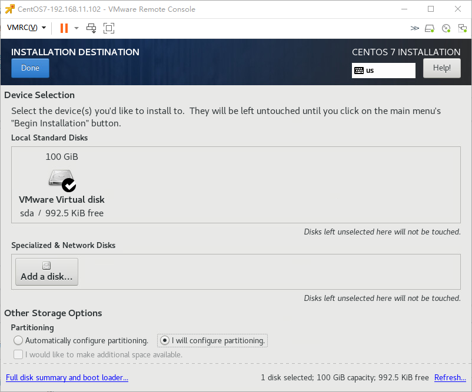Pause the virtual machine

(x=64, y=28)
